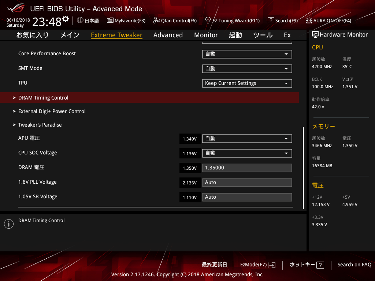This screenshot has width=375, height=281.
Task: Click the EzMode exit arrow icon
Action: point(272,265)
